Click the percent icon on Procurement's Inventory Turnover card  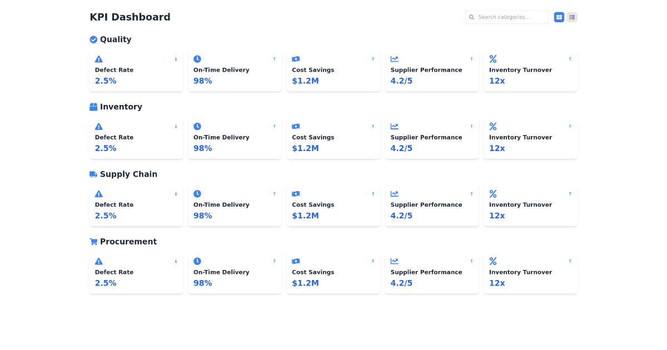[x=492, y=261]
